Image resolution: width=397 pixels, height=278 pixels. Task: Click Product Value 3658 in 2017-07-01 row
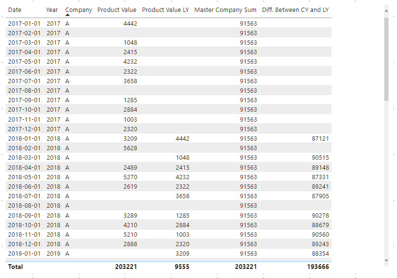(x=130, y=81)
